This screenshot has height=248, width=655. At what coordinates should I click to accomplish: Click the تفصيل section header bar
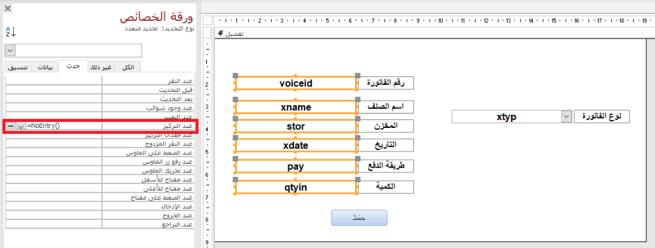coord(431,34)
